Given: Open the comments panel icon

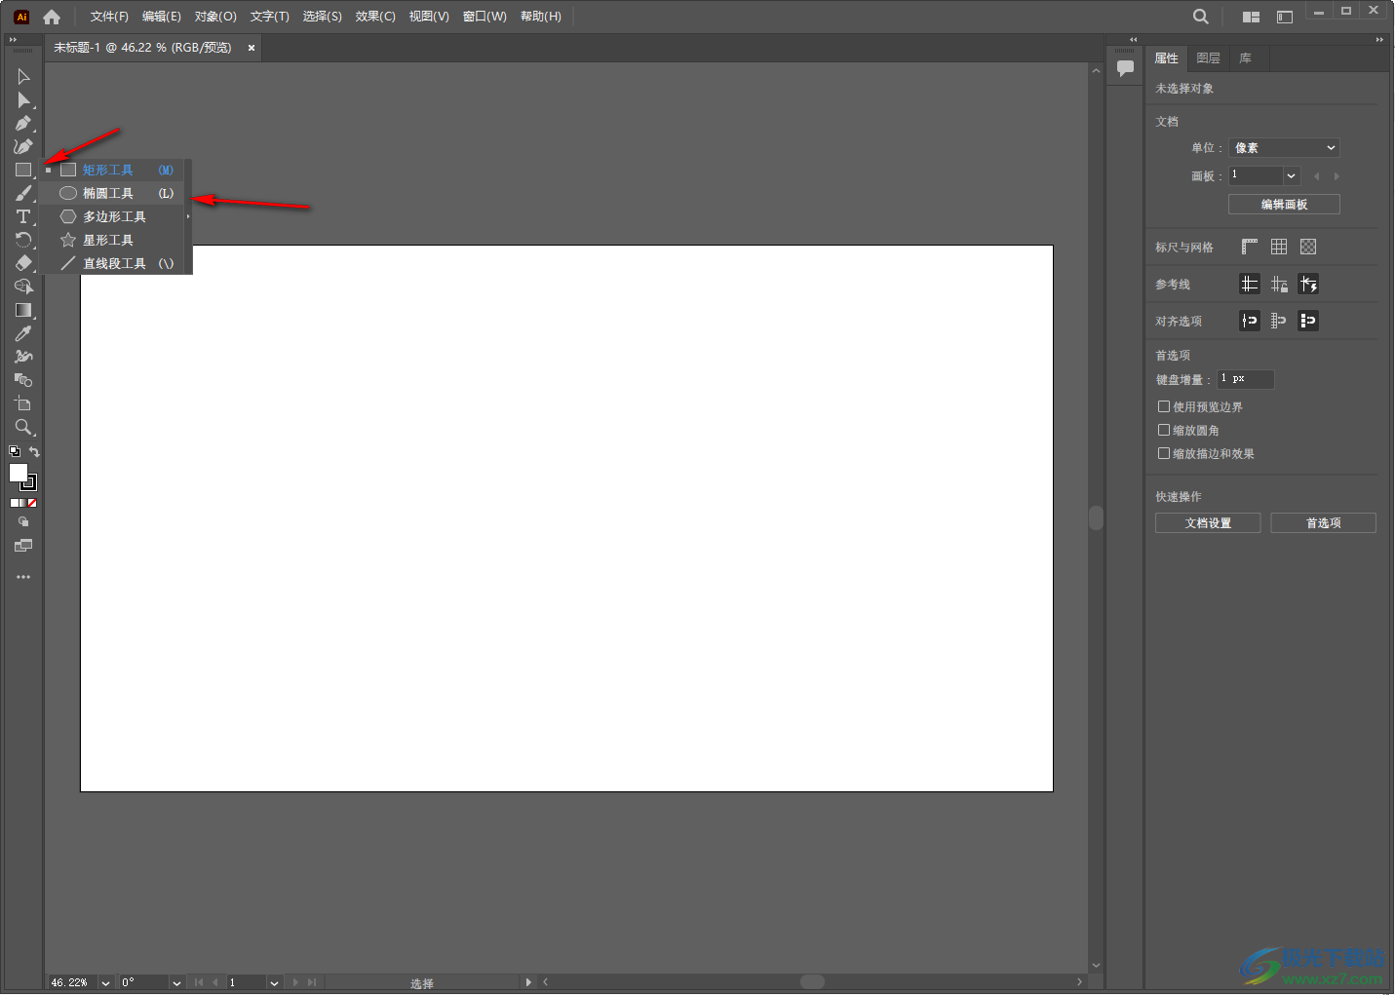Looking at the screenshot, I should 1125,68.
